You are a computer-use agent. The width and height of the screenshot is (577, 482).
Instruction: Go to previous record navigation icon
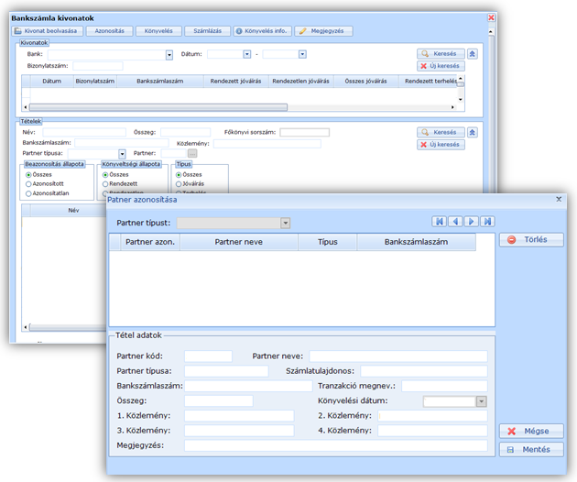click(455, 222)
